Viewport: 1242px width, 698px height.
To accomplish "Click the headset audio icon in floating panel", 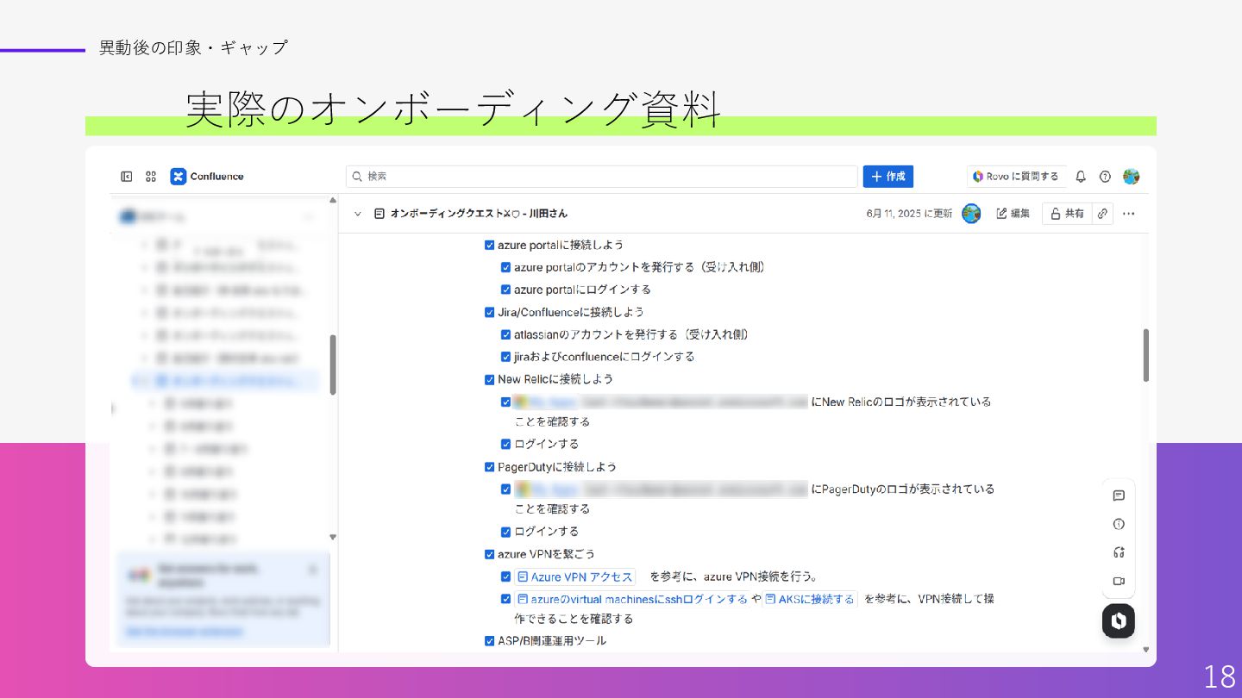I will [1119, 552].
